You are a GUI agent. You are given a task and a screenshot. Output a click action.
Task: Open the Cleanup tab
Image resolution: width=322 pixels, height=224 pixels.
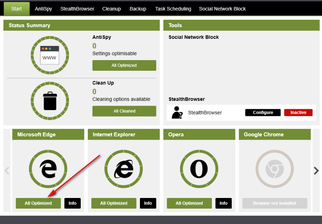pyautogui.click(x=112, y=9)
